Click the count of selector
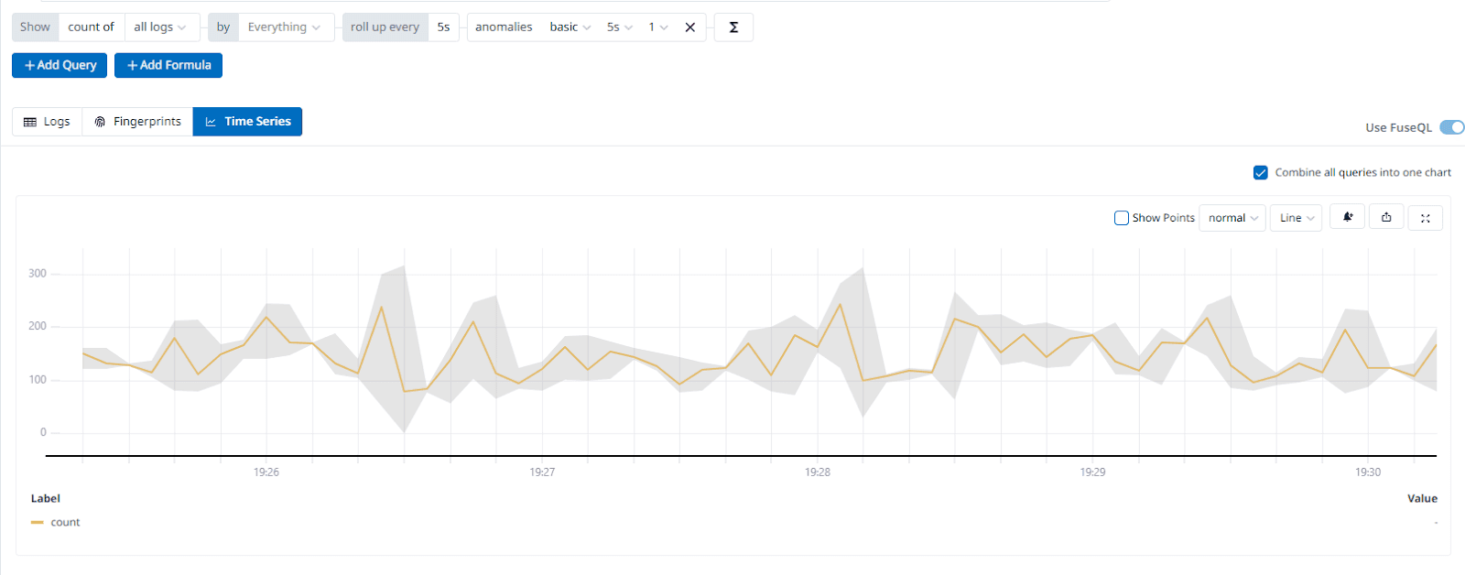The height and width of the screenshot is (575, 1465). point(92,27)
